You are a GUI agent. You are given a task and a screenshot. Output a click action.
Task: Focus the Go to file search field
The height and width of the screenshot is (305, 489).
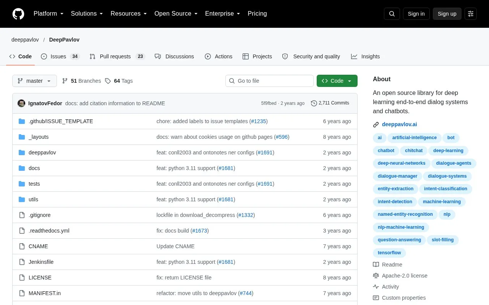tap(269, 81)
